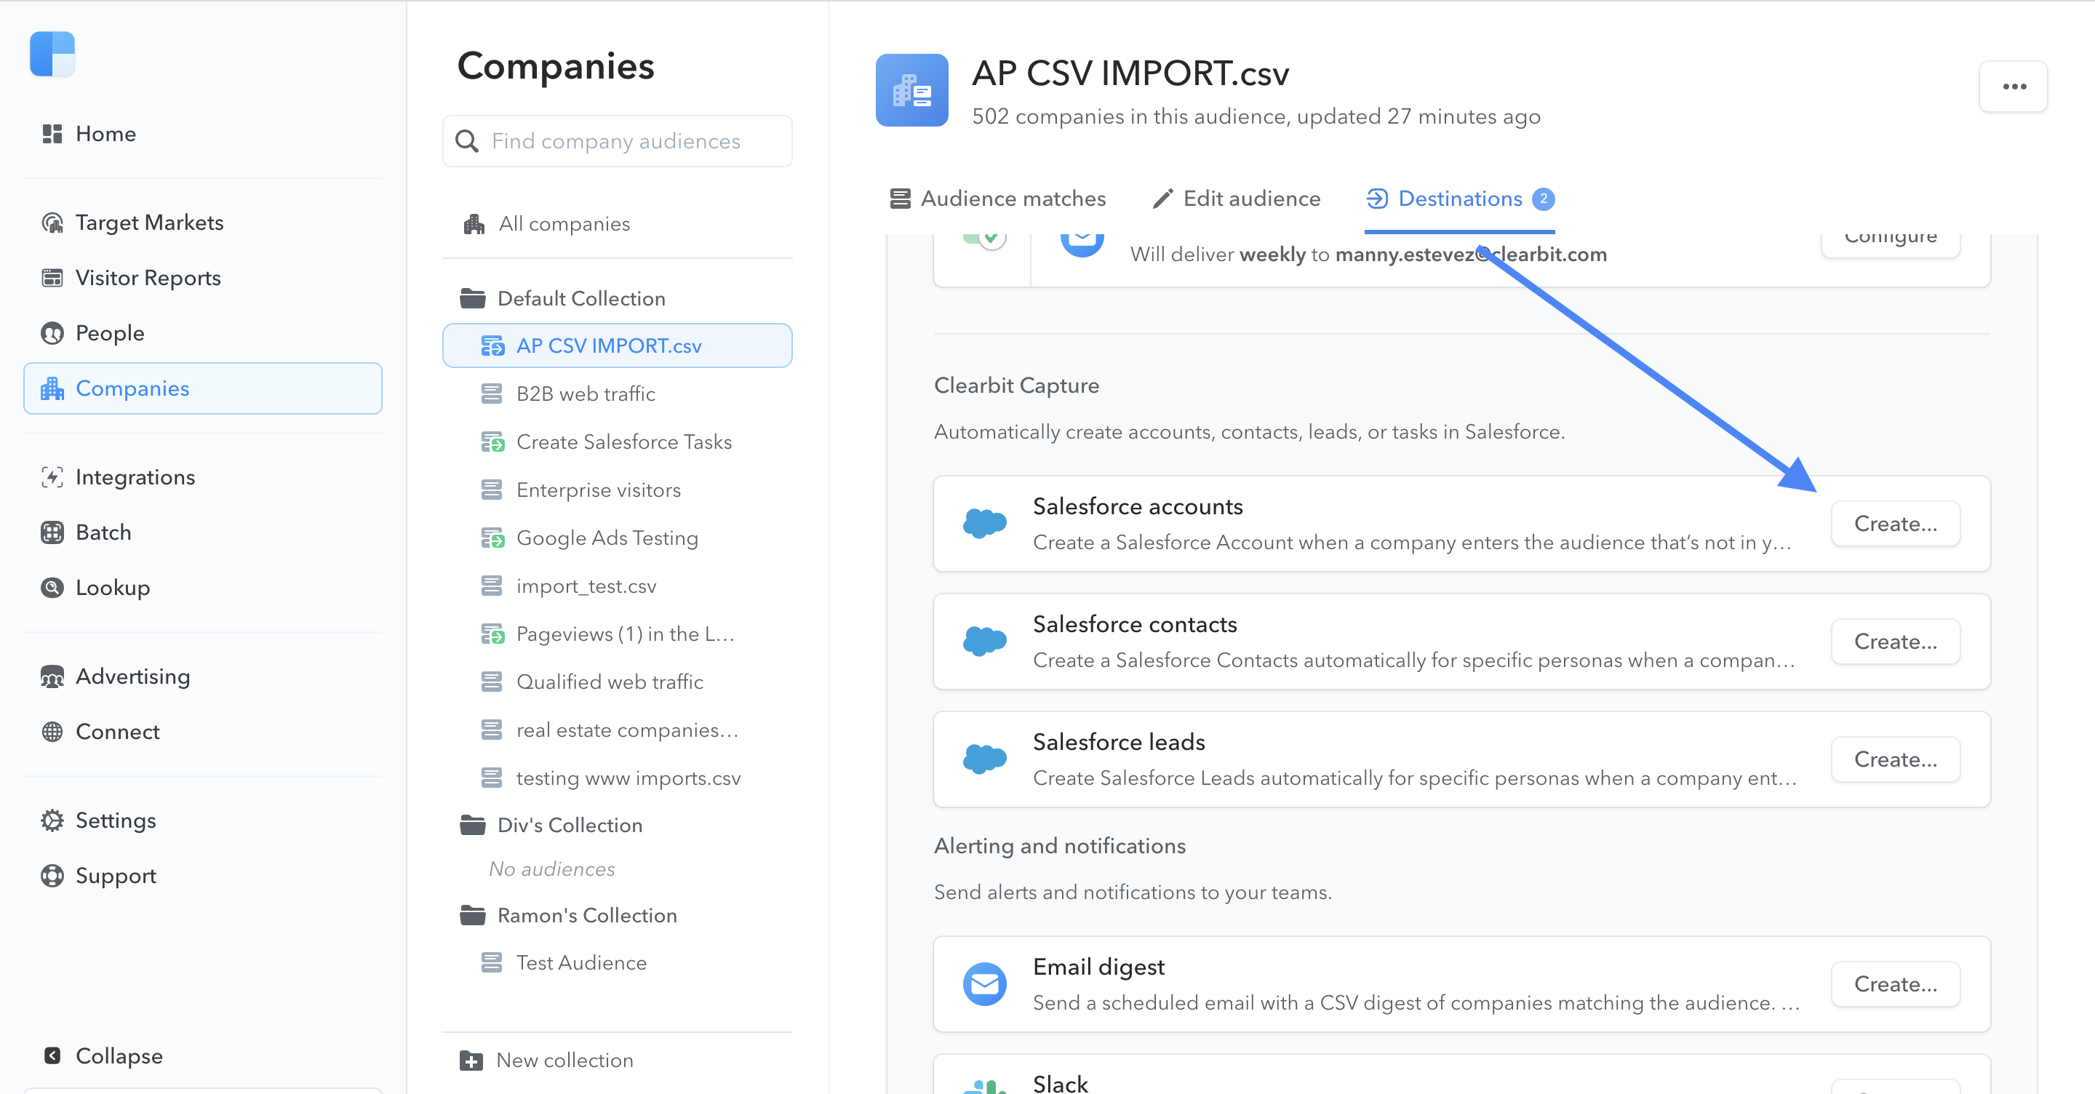Click the Salesforce leads cloud icon
Screen dimensions: 2095x1094
[985, 759]
